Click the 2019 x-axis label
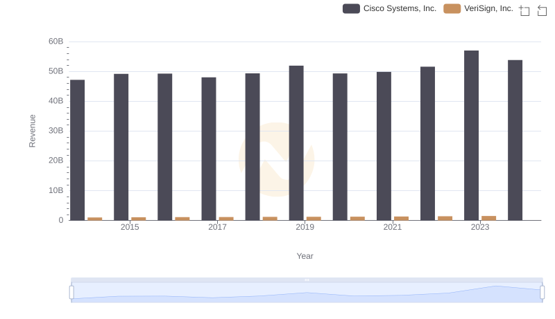This screenshot has width=555, height=319. tap(305, 227)
